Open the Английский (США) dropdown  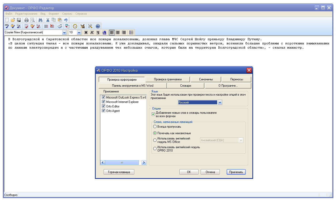point(241,140)
